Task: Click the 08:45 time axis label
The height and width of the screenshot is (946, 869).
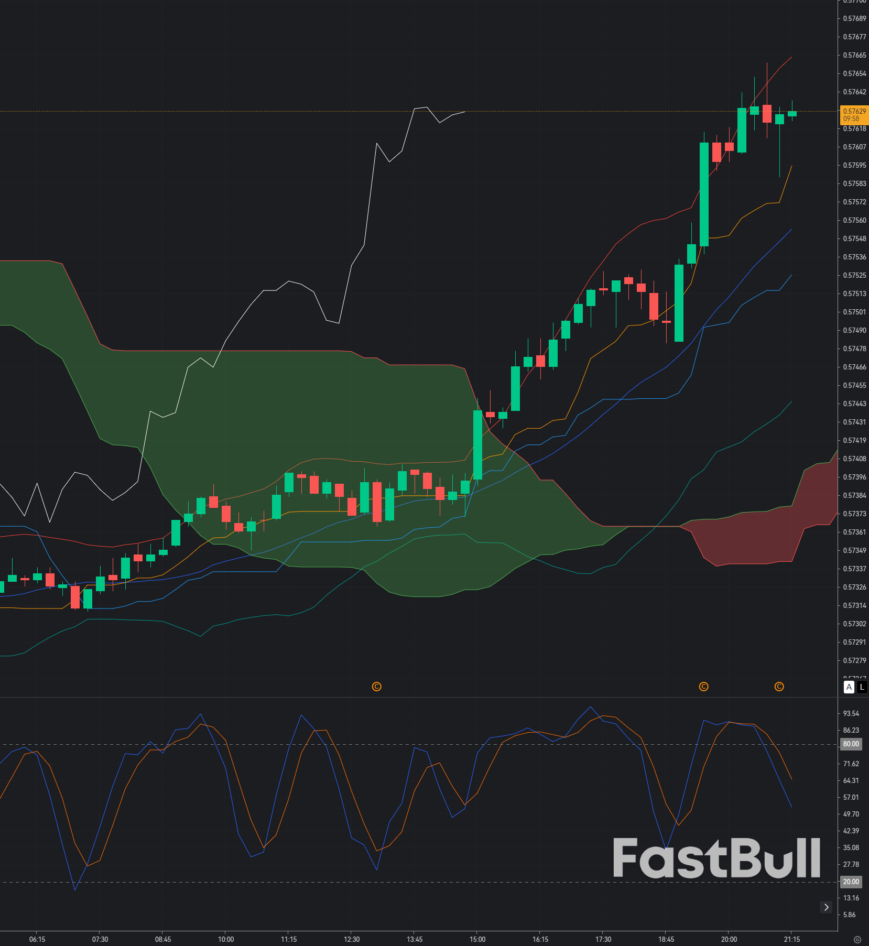Action: [163, 939]
